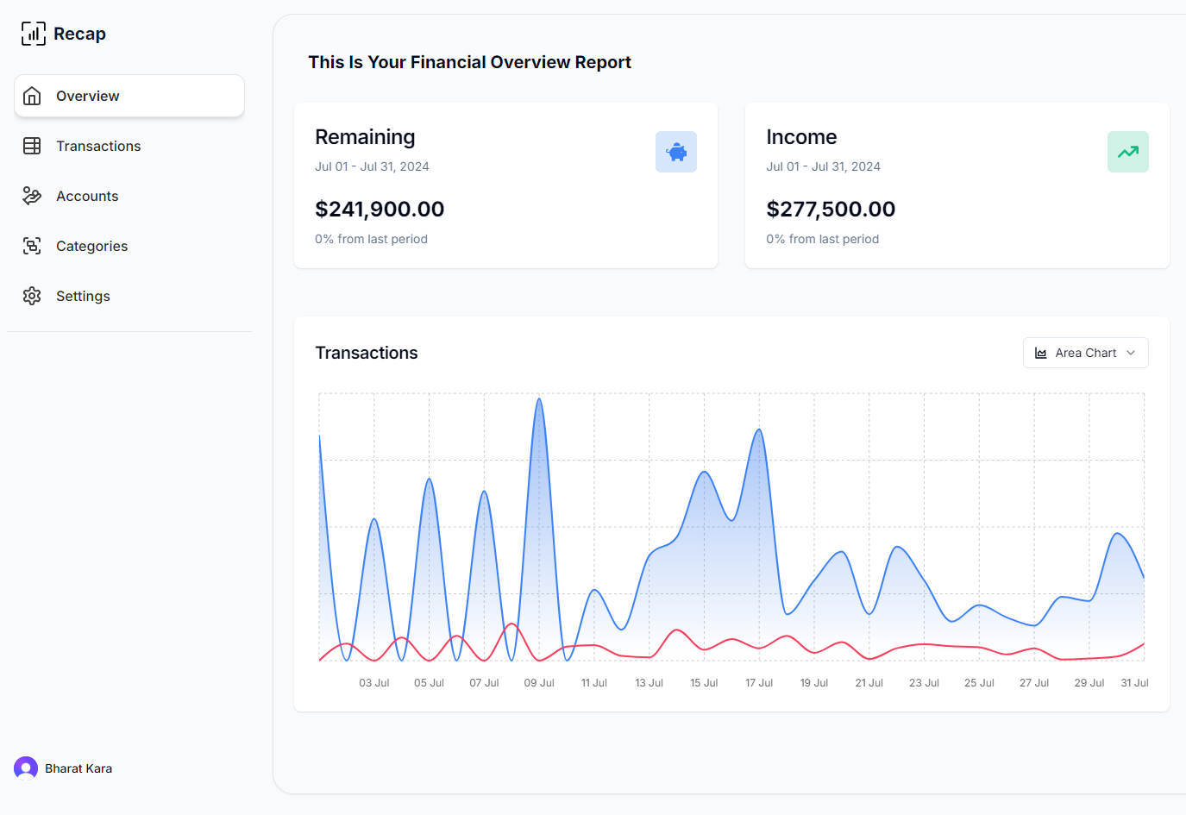Click the 05 Jul axis label
This screenshot has width=1186, height=815.
[429, 683]
